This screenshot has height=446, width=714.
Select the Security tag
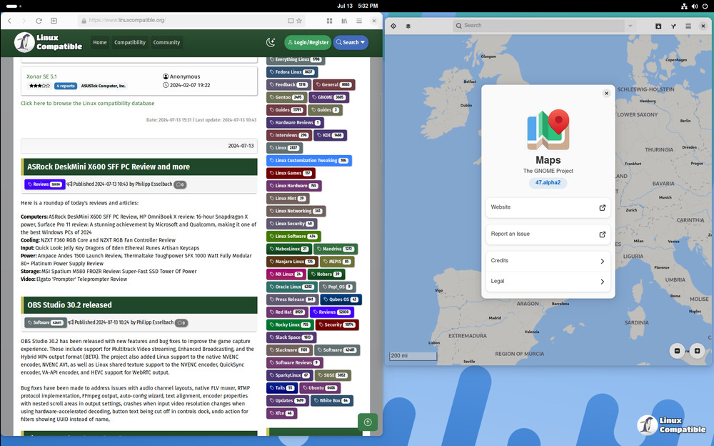coord(338,324)
